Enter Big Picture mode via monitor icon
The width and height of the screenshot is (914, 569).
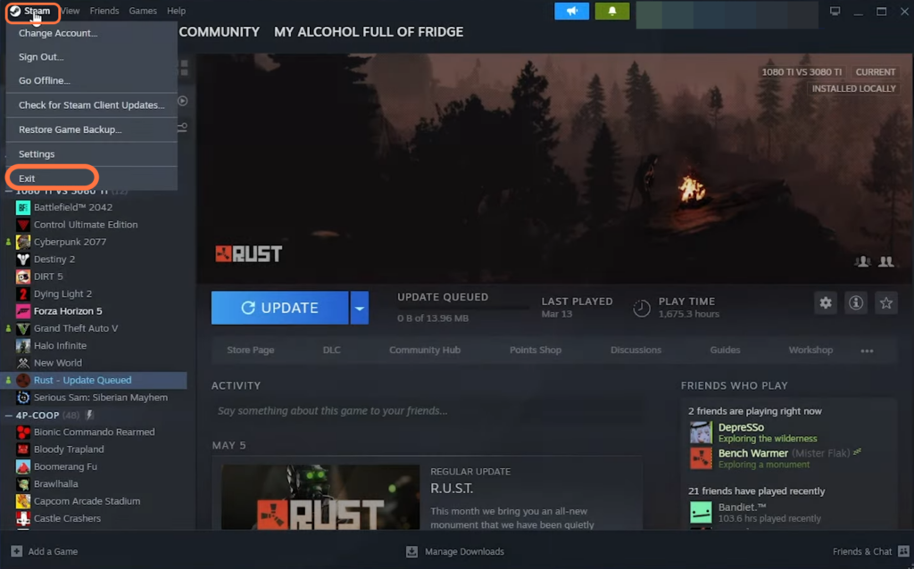[835, 11]
